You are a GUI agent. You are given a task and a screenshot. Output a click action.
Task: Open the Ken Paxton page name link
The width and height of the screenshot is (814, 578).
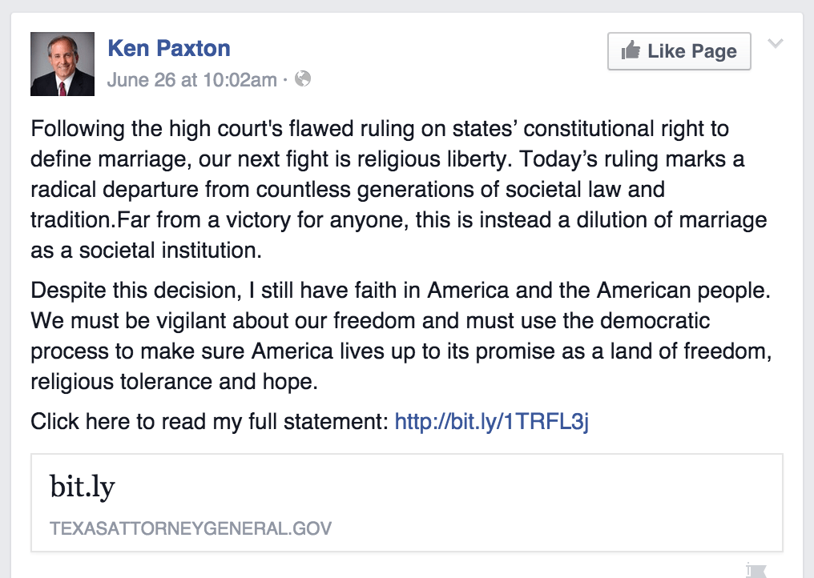(x=169, y=48)
